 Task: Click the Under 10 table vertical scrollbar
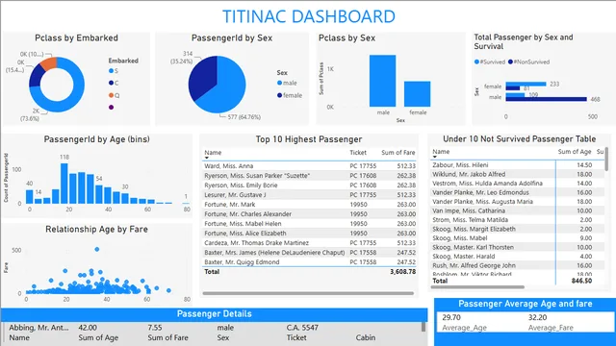(x=607, y=159)
